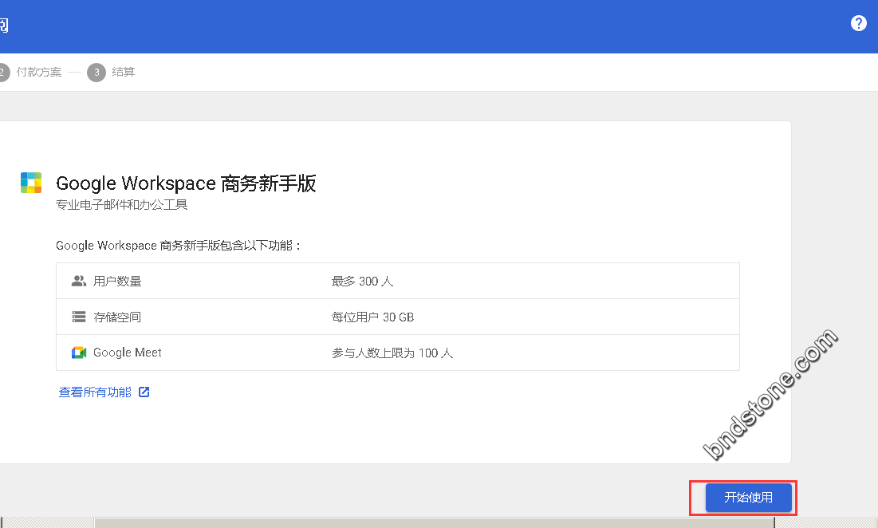
Task: Click the Google Workspace 商务新手版 heading
Action: pos(186,183)
